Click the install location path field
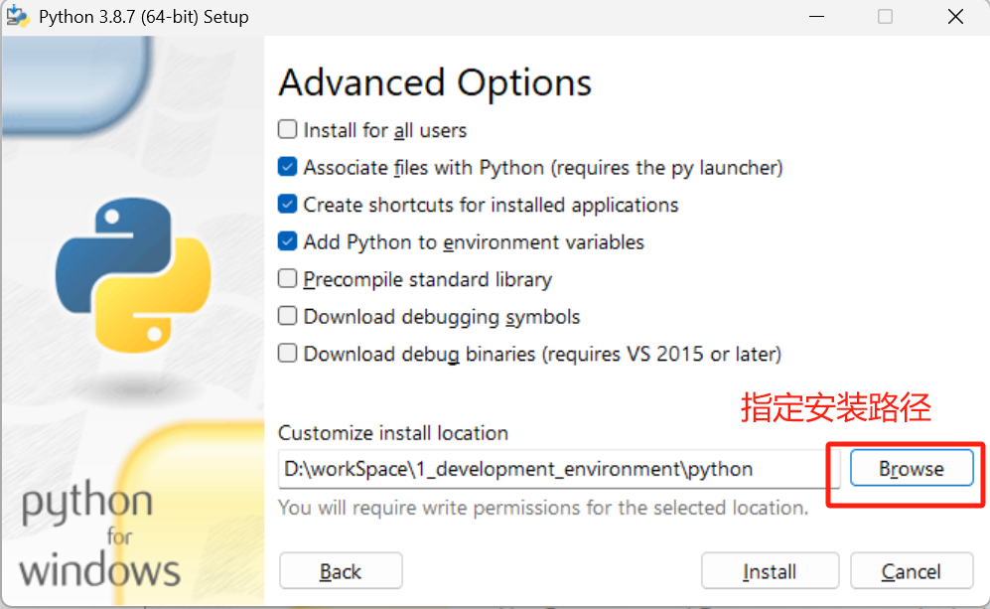Screen dimensions: 990x609 click(x=558, y=469)
